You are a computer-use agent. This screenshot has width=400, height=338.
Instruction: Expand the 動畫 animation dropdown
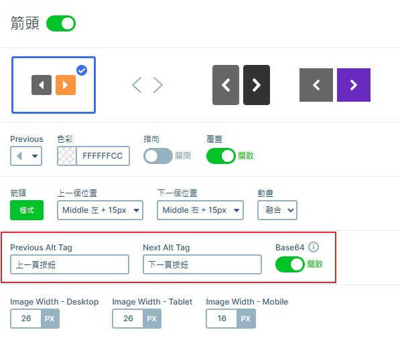coord(277,210)
